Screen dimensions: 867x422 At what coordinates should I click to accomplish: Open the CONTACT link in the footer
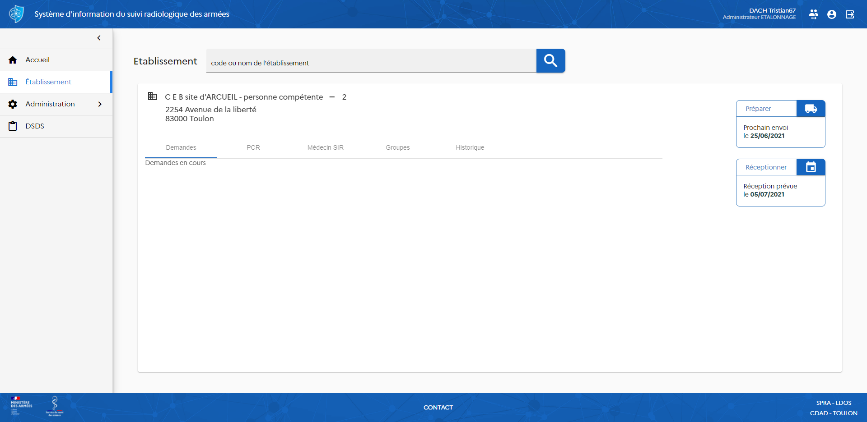pos(438,407)
